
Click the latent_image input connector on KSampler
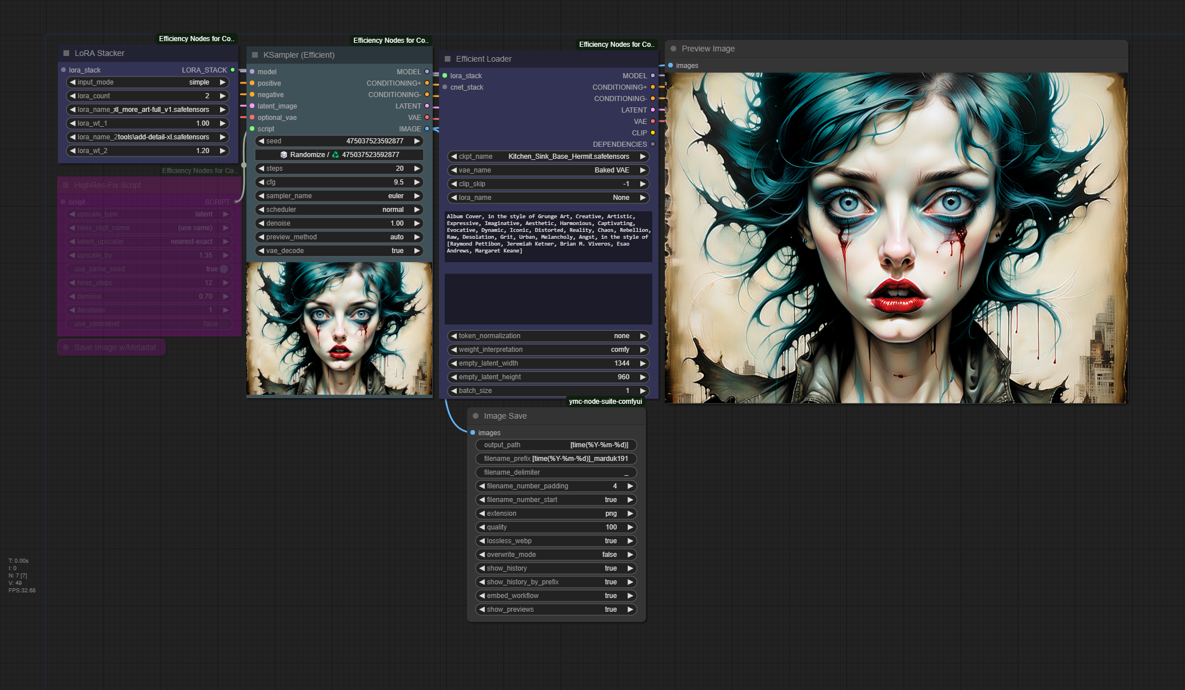[x=252, y=106]
